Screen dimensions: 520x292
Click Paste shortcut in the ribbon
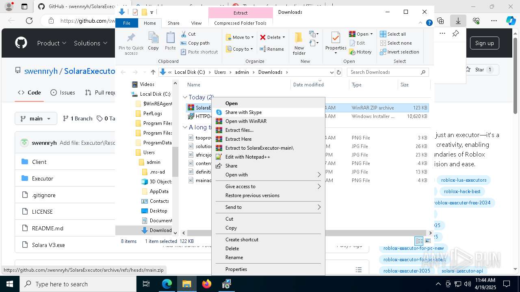[199, 52]
